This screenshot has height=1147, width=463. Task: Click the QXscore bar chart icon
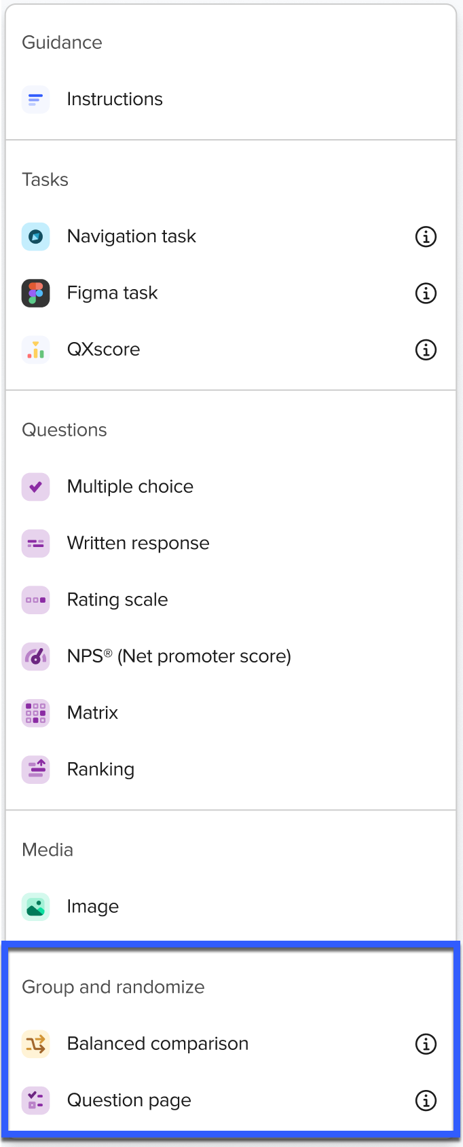(35, 350)
